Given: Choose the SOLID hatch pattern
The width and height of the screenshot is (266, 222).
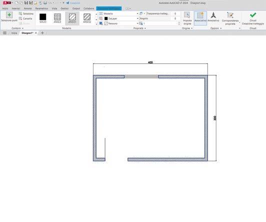Looking at the screenshot, I should 43,18.
